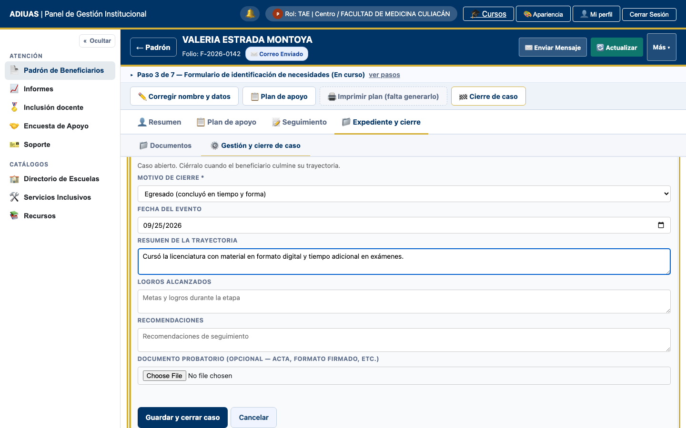This screenshot has height=428, width=686.
Task: Click the envelope icon on Enviar Mensaje
Action: tap(529, 48)
